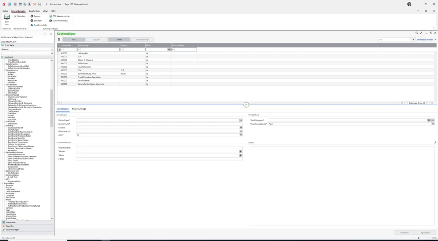Open the Aktiv filter dropdown in the grid
Screen dimensions: 438x241
coord(169,49)
